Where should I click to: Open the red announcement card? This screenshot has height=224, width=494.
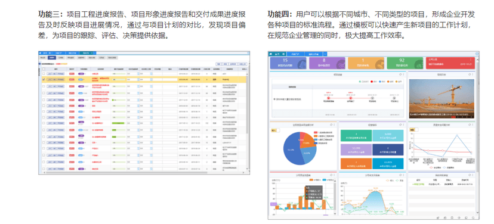[450, 63]
